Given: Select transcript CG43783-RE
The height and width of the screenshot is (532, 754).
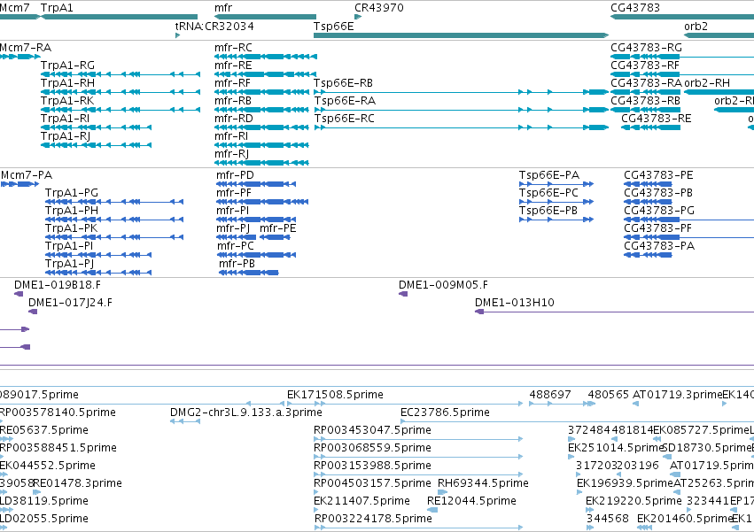Looking at the screenshot, I should tap(650, 127).
